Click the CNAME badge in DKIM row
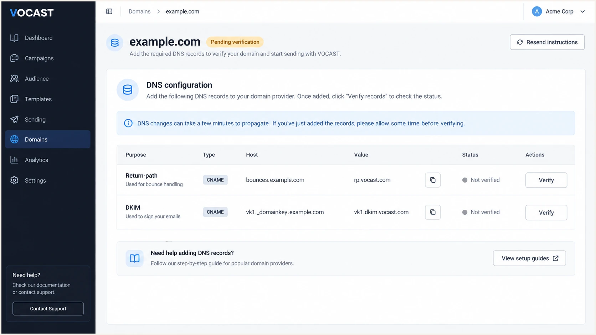This screenshot has height=335, width=596. pyautogui.click(x=215, y=212)
